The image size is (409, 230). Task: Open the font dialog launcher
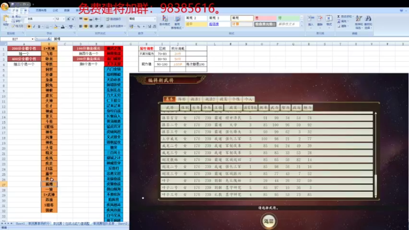coord(74,33)
